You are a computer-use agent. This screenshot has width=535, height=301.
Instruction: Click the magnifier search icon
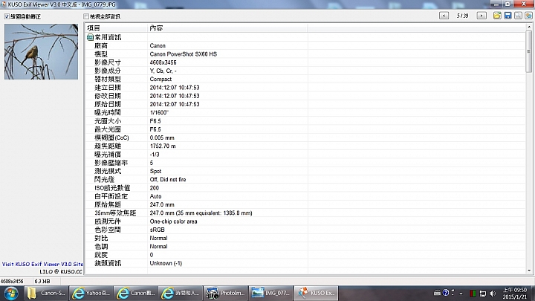pos(519,16)
